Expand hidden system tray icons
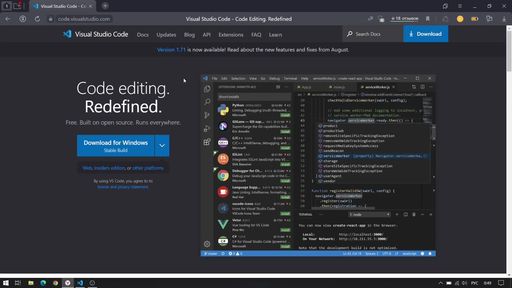 tap(441, 283)
